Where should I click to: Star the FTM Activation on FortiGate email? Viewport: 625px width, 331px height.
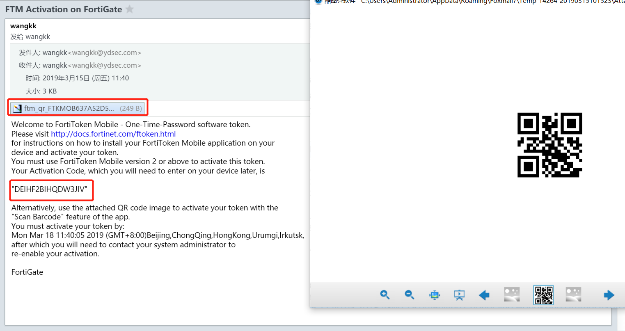[130, 9]
